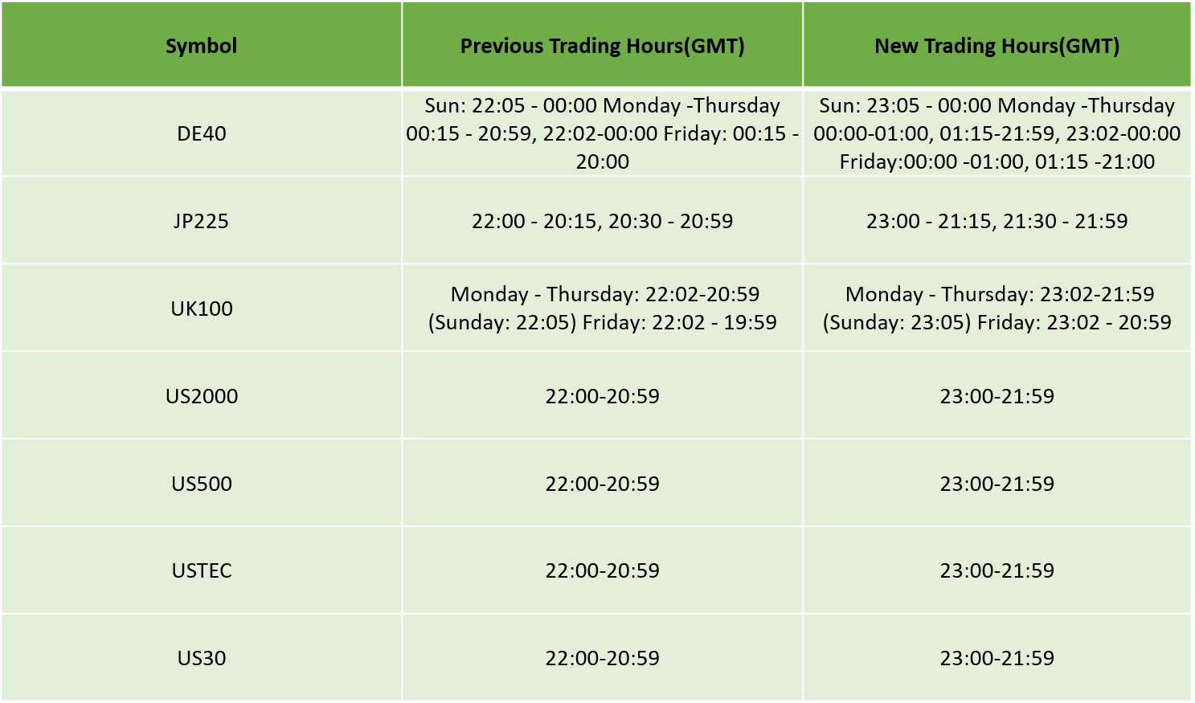This screenshot has width=1195, height=703.
Task: Select the New Trading Hours(GMT) header
Action: click(997, 45)
